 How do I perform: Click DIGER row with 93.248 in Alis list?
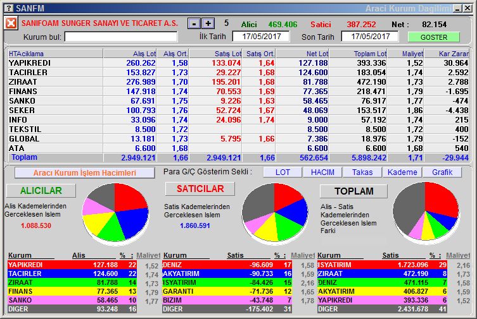coord(72,309)
